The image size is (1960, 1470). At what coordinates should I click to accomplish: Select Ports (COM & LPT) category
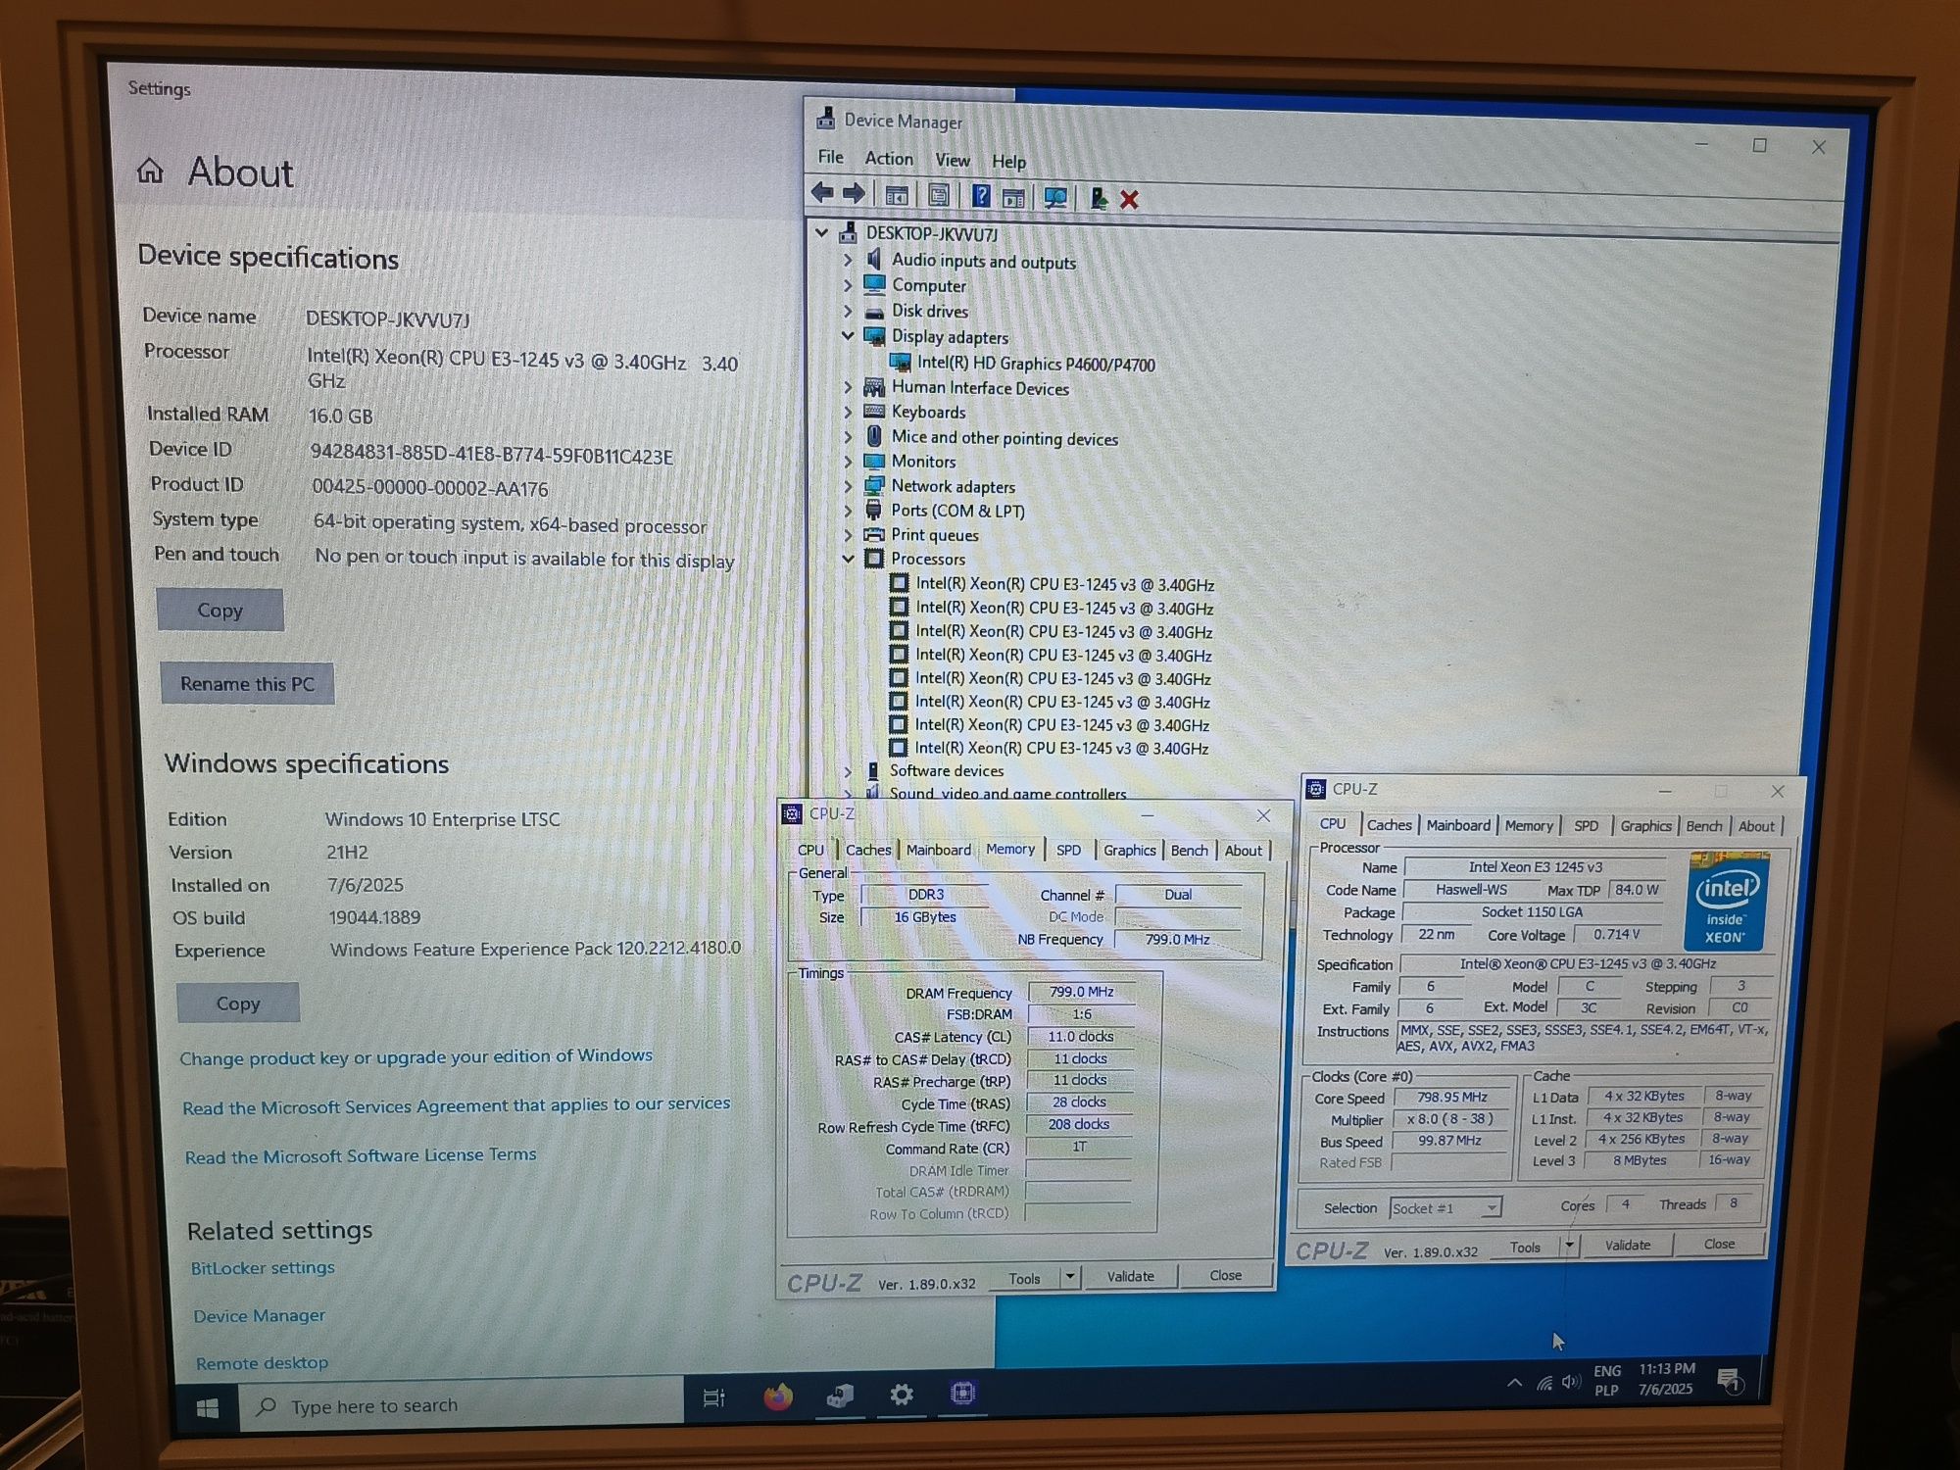[x=957, y=510]
